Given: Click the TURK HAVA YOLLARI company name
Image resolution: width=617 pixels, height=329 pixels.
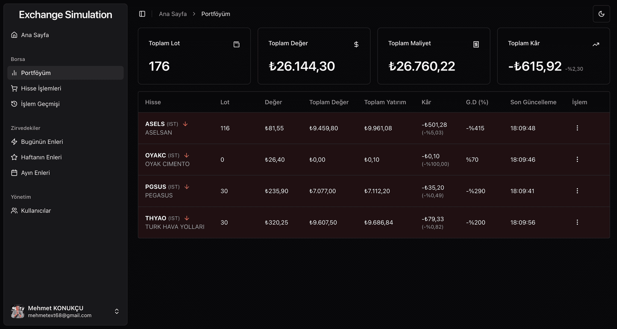Looking at the screenshot, I should pyautogui.click(x=175, y=227).
